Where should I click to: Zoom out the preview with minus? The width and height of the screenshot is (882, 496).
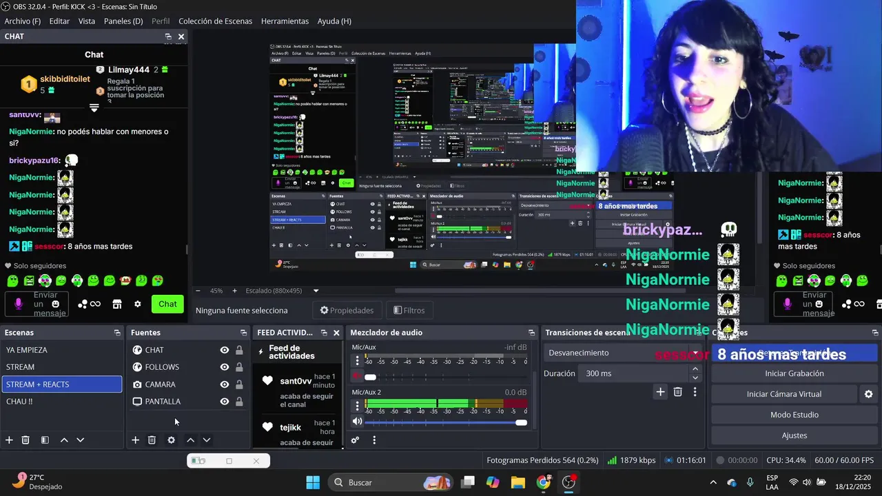[198, 291]
